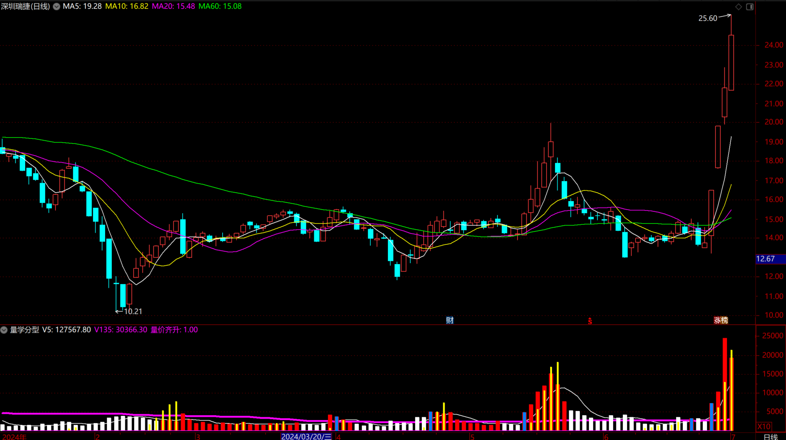The height and width of the screenshot is (440, 786).
Task: Open the 财 financial report marker
Action: click(450, 320)
